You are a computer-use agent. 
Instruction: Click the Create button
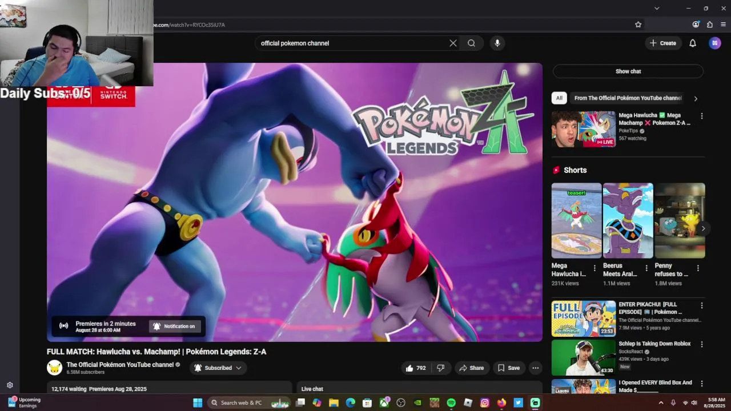(662, 43)
